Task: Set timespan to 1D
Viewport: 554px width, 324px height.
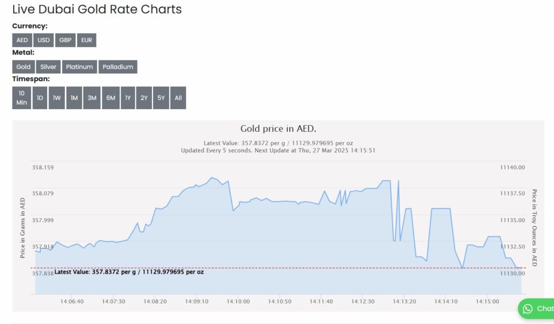Action: [40, 98]
